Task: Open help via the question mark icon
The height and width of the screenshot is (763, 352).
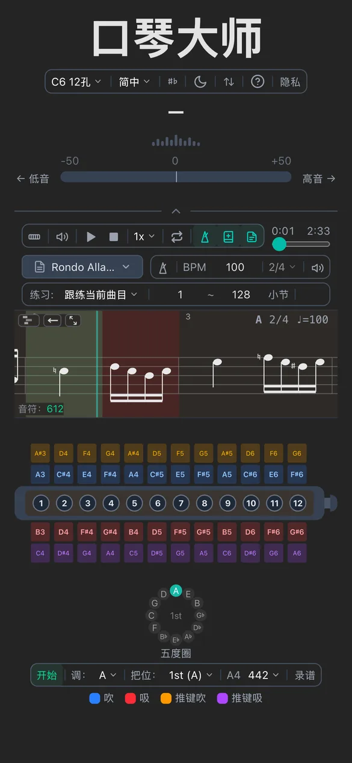Action: (x=257, y=81)
